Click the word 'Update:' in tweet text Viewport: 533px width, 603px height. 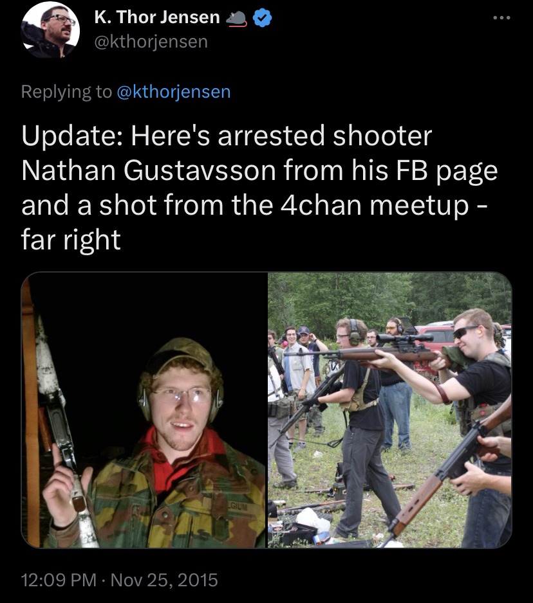tap(72, 136)
